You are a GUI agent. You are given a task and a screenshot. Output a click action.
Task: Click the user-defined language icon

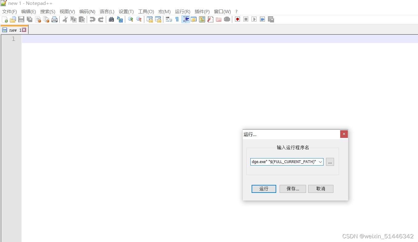coord(194,19)
